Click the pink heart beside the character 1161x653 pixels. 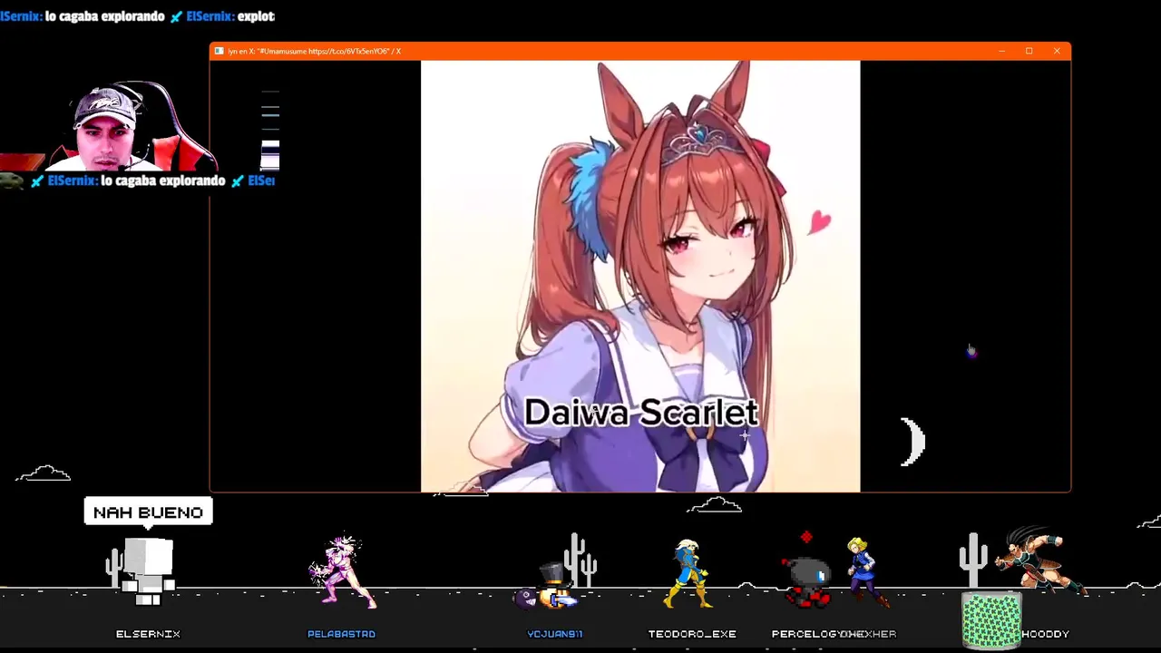820,221
